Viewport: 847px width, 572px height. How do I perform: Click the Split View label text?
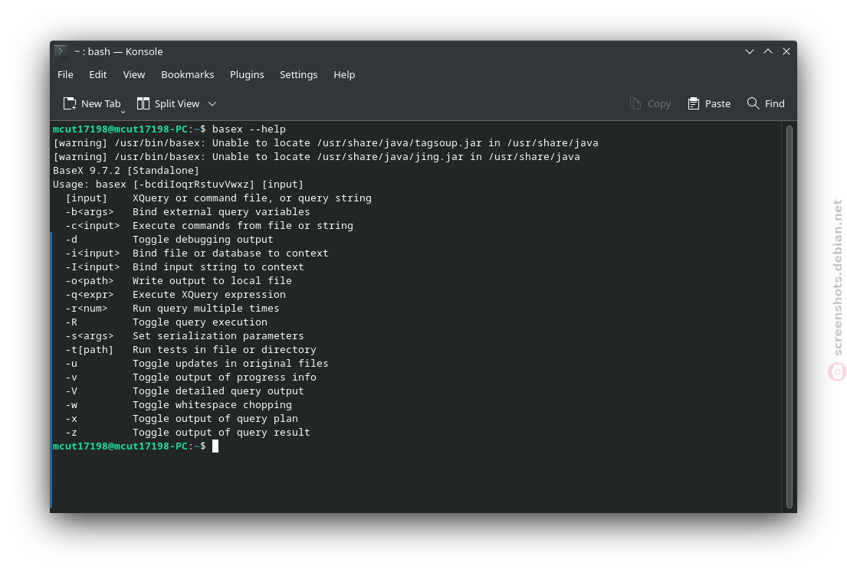(177, 103)
